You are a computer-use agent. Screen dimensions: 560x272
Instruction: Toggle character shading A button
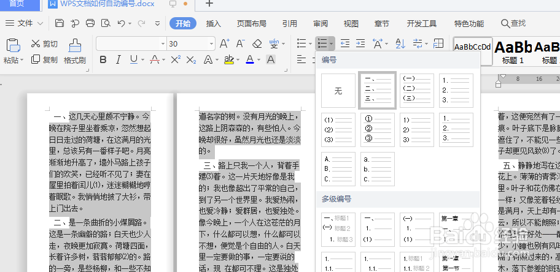(x=271, y=59)
